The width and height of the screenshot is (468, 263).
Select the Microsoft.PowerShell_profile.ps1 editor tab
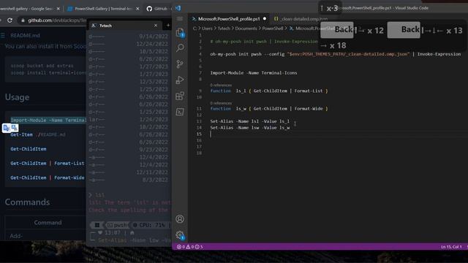pyautogui.click(x=229, y=19)
